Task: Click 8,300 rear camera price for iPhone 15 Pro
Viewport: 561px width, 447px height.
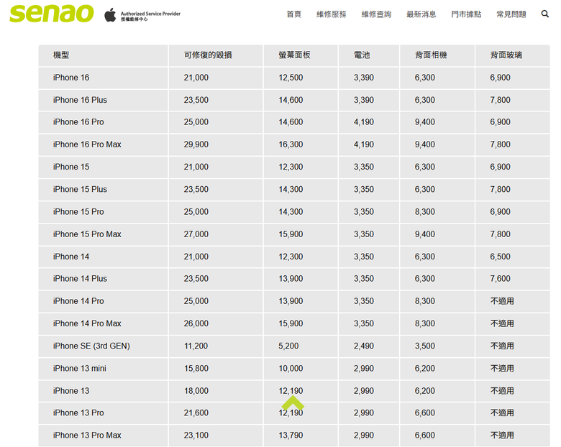Action: (x=425, y=212)
